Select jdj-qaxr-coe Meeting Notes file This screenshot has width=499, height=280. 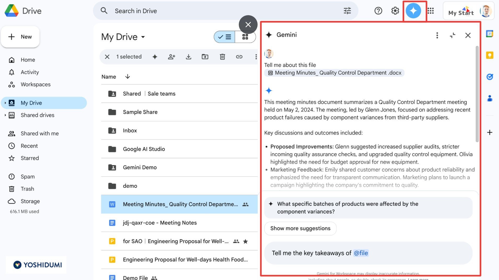click(179, 223)
